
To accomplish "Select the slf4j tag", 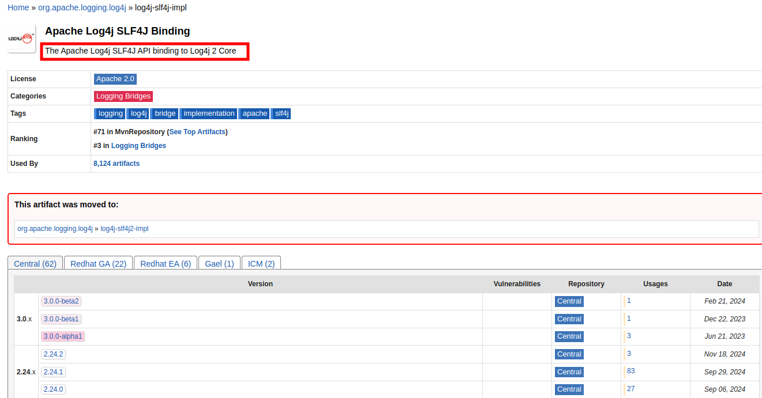I will tap(281, 113).
